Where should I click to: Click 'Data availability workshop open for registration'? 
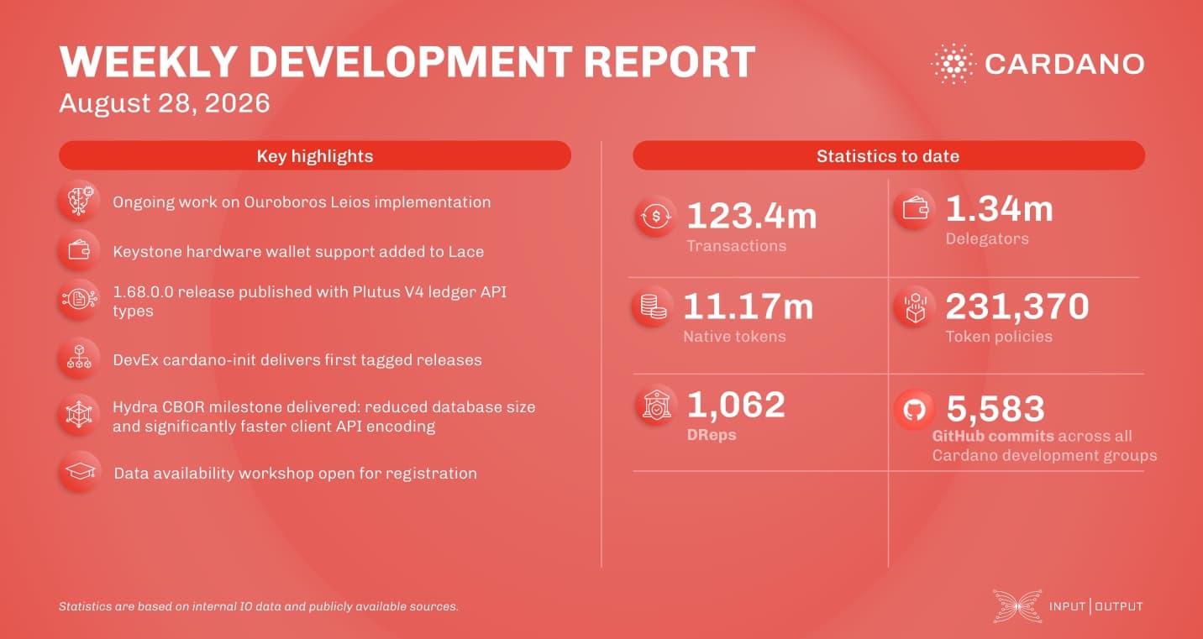click(x=295, y=473)
